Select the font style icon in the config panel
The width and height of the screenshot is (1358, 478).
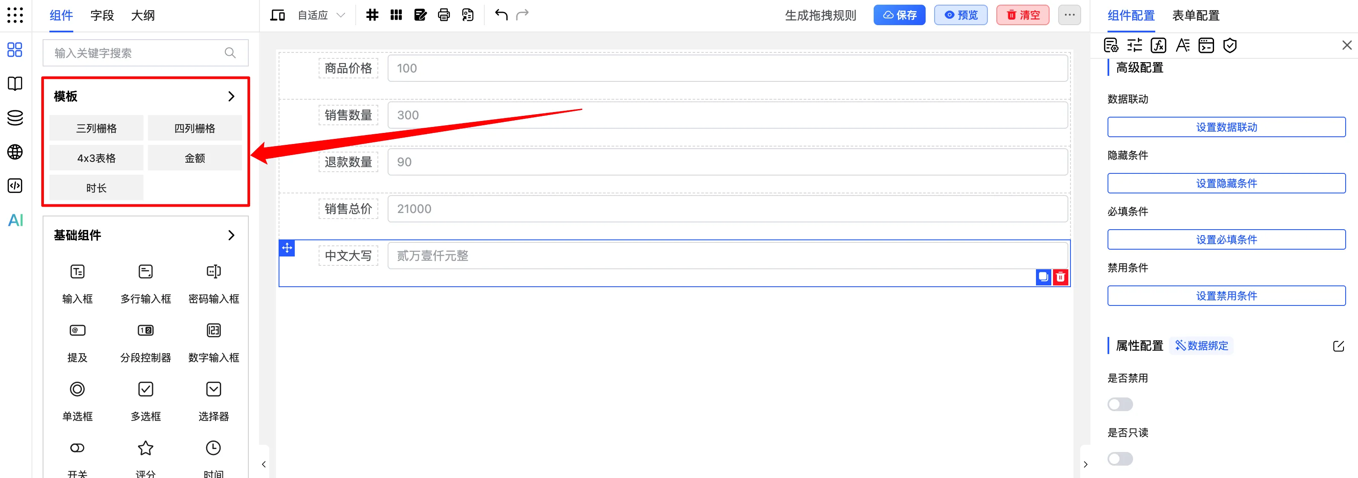[1182, 45]
